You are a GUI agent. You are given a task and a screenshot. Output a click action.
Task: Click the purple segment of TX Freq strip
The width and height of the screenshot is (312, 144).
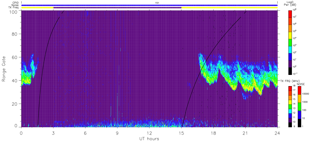tap(117, 8)
